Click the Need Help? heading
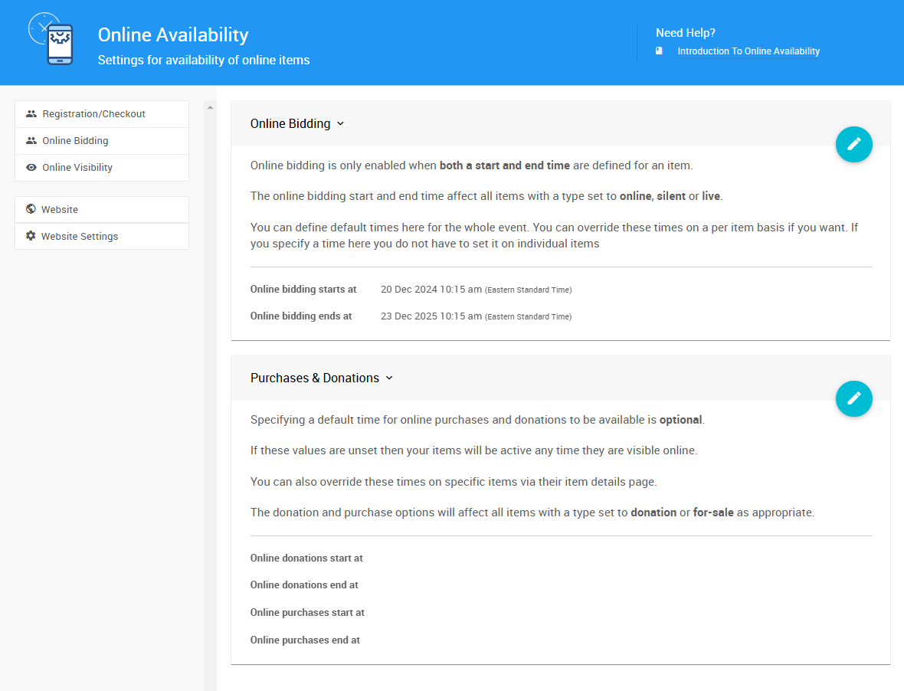This screenshot has height=691, width=904. [x=686, y=33]
